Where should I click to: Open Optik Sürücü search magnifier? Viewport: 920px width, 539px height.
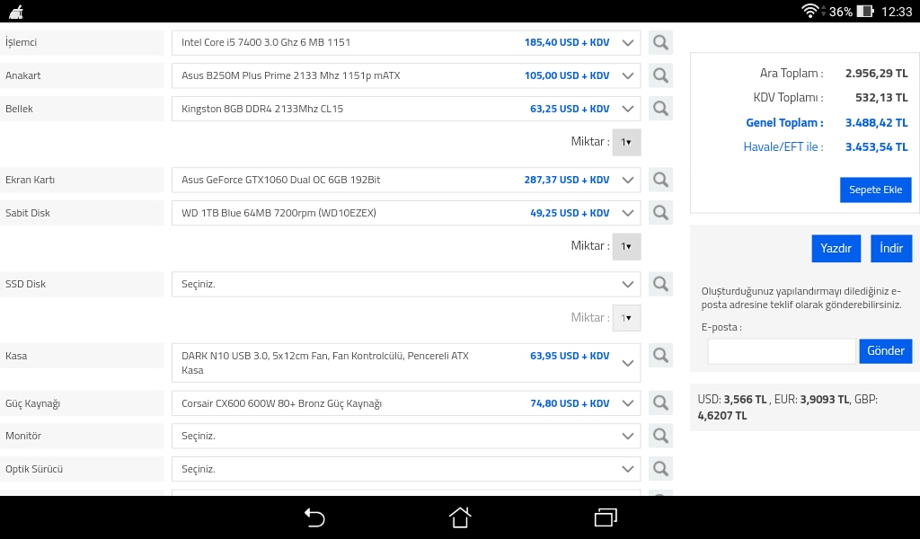click(x=660, y=469)
